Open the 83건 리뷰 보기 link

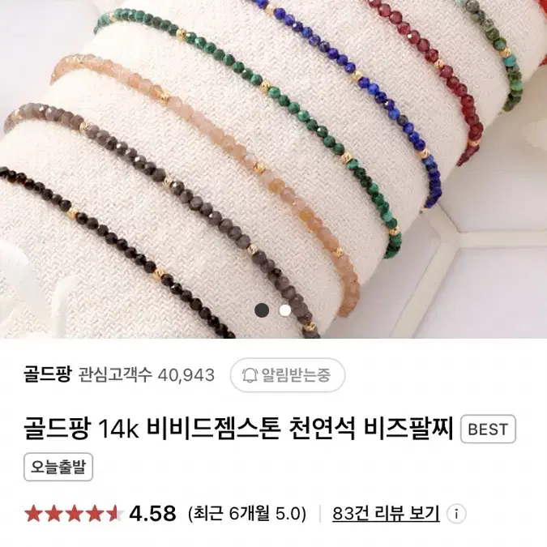(386, 514)
